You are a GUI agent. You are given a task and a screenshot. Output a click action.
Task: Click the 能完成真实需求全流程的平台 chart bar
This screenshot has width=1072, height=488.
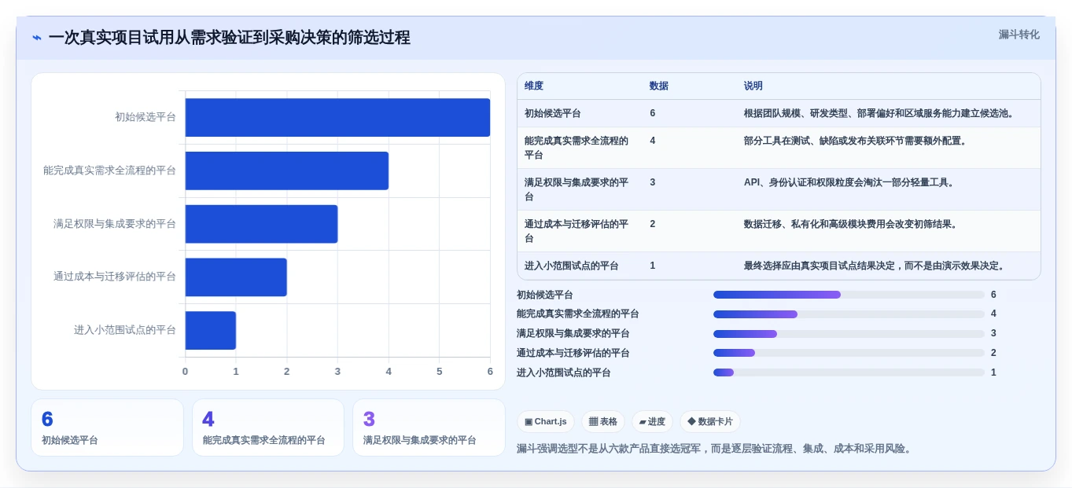[287, 171]
